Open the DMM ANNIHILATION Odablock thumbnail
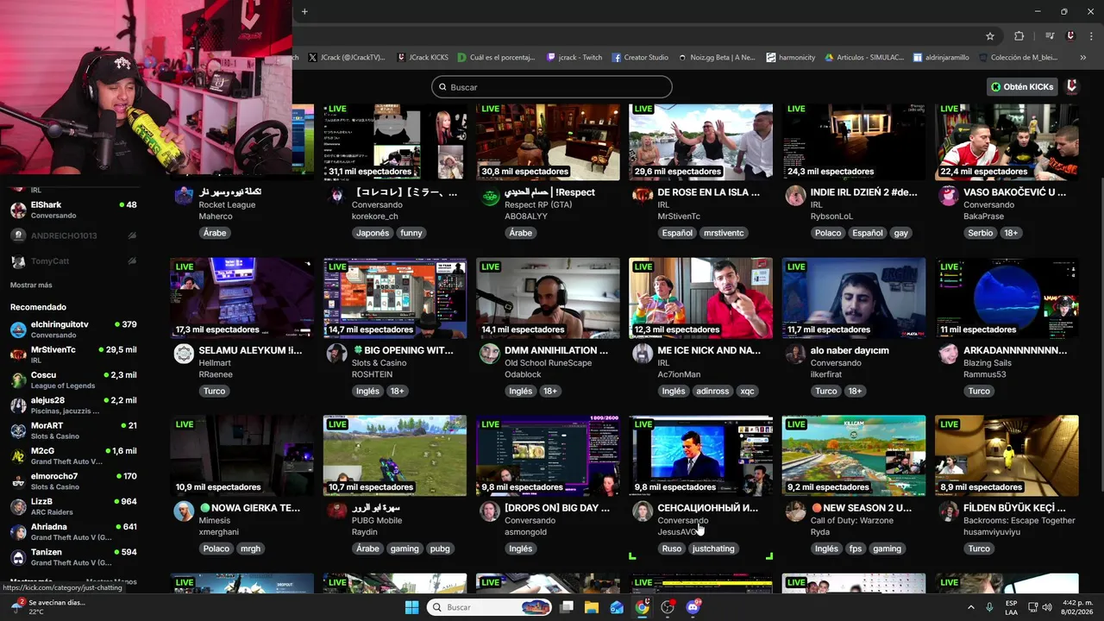Image resolution: width=1104 pixels, height=621 pixels. pos(548,298)
